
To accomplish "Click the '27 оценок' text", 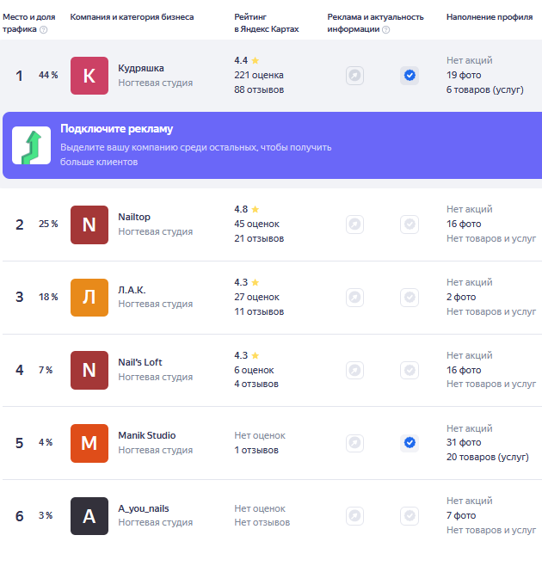I will pos(256,297).
